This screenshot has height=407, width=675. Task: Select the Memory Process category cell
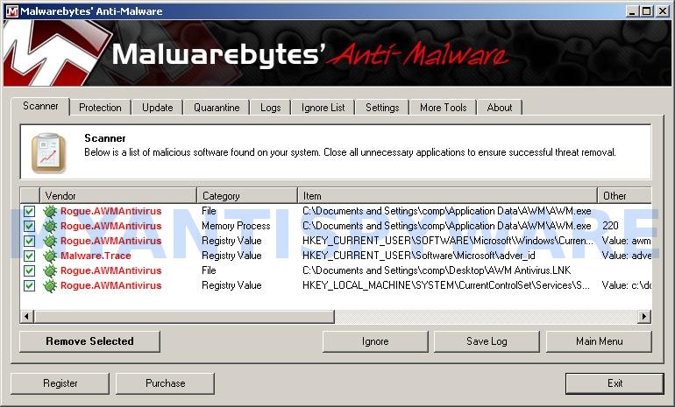pyautogui.click(x=236, y=226)
